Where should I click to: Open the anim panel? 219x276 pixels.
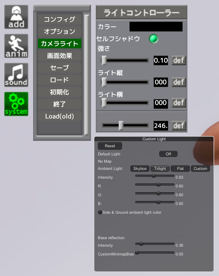16,46
